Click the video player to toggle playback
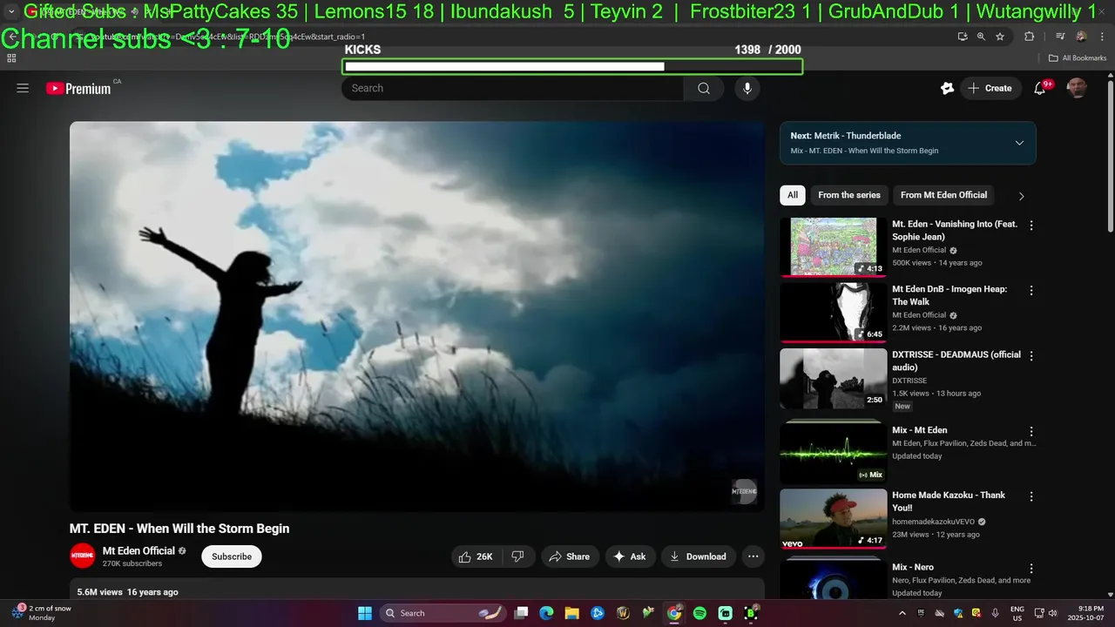Screen dimensions: 1115x627 (x=417, y=316)
